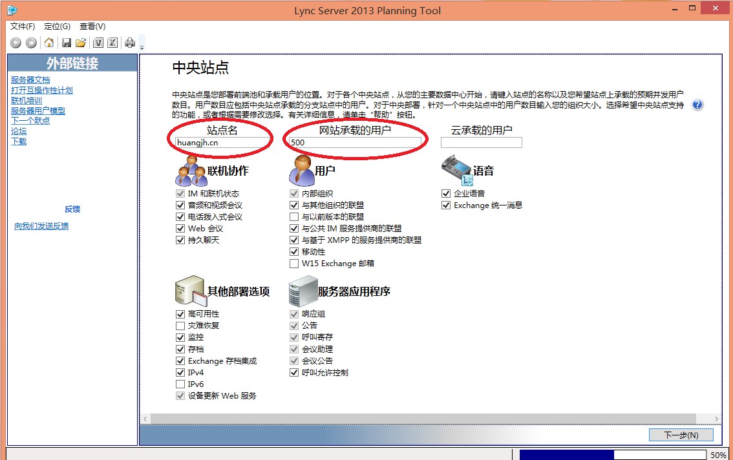
Task: Toggle 与基于 XMPP 的服务提供商的联盟 checkbox
Action: pos(294,240)
